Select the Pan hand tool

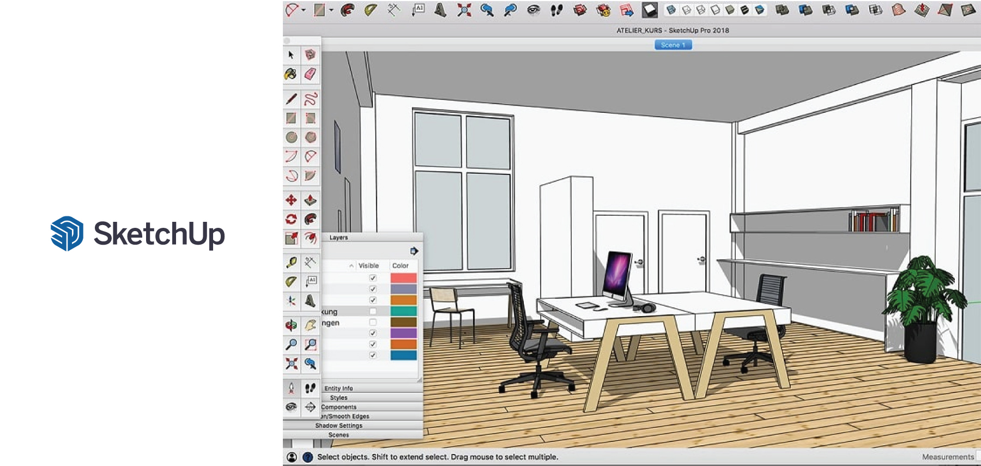(310, 325)
